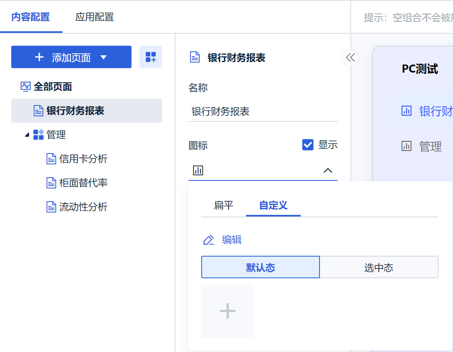Image resolution: width=453 pixels, height=352 pixels.
Task: Click the document icon next to 信用卡分析
Action: [51, 159]
